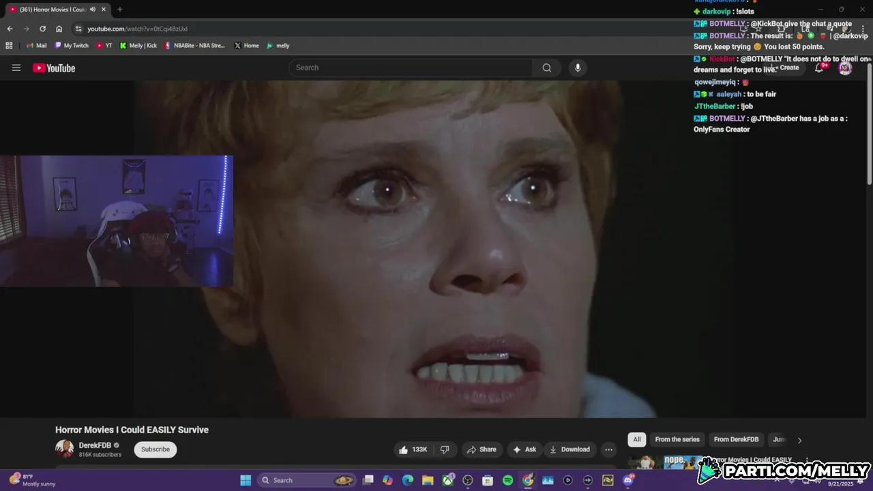Open the DerekFDB channel name link

95,445
